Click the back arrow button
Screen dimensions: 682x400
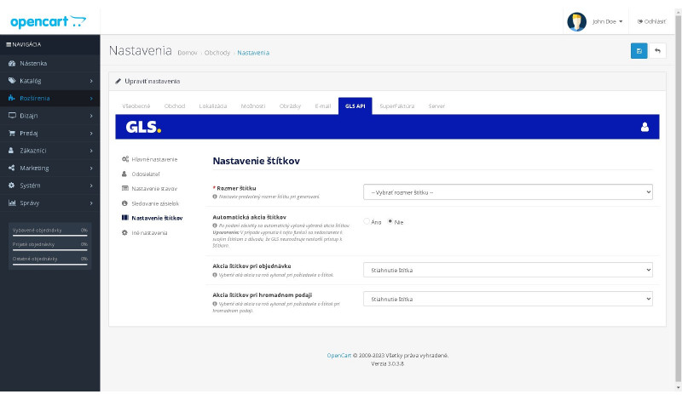point(657,51)
